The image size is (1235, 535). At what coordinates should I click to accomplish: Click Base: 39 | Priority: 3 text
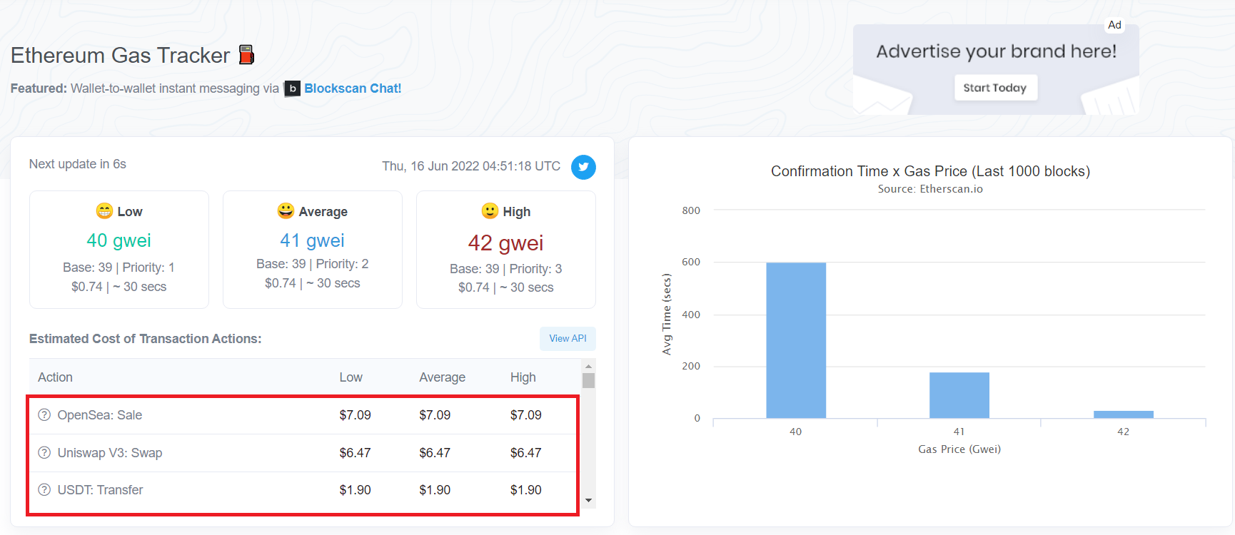506,269
